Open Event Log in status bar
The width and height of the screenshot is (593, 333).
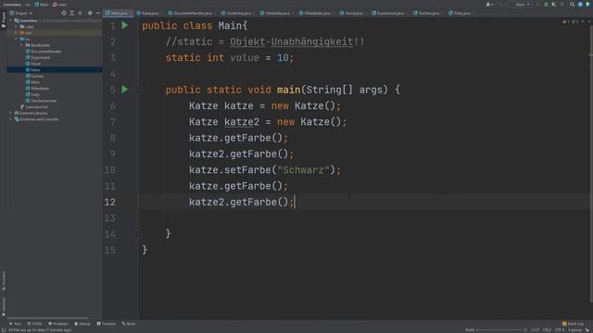point(573,324)
